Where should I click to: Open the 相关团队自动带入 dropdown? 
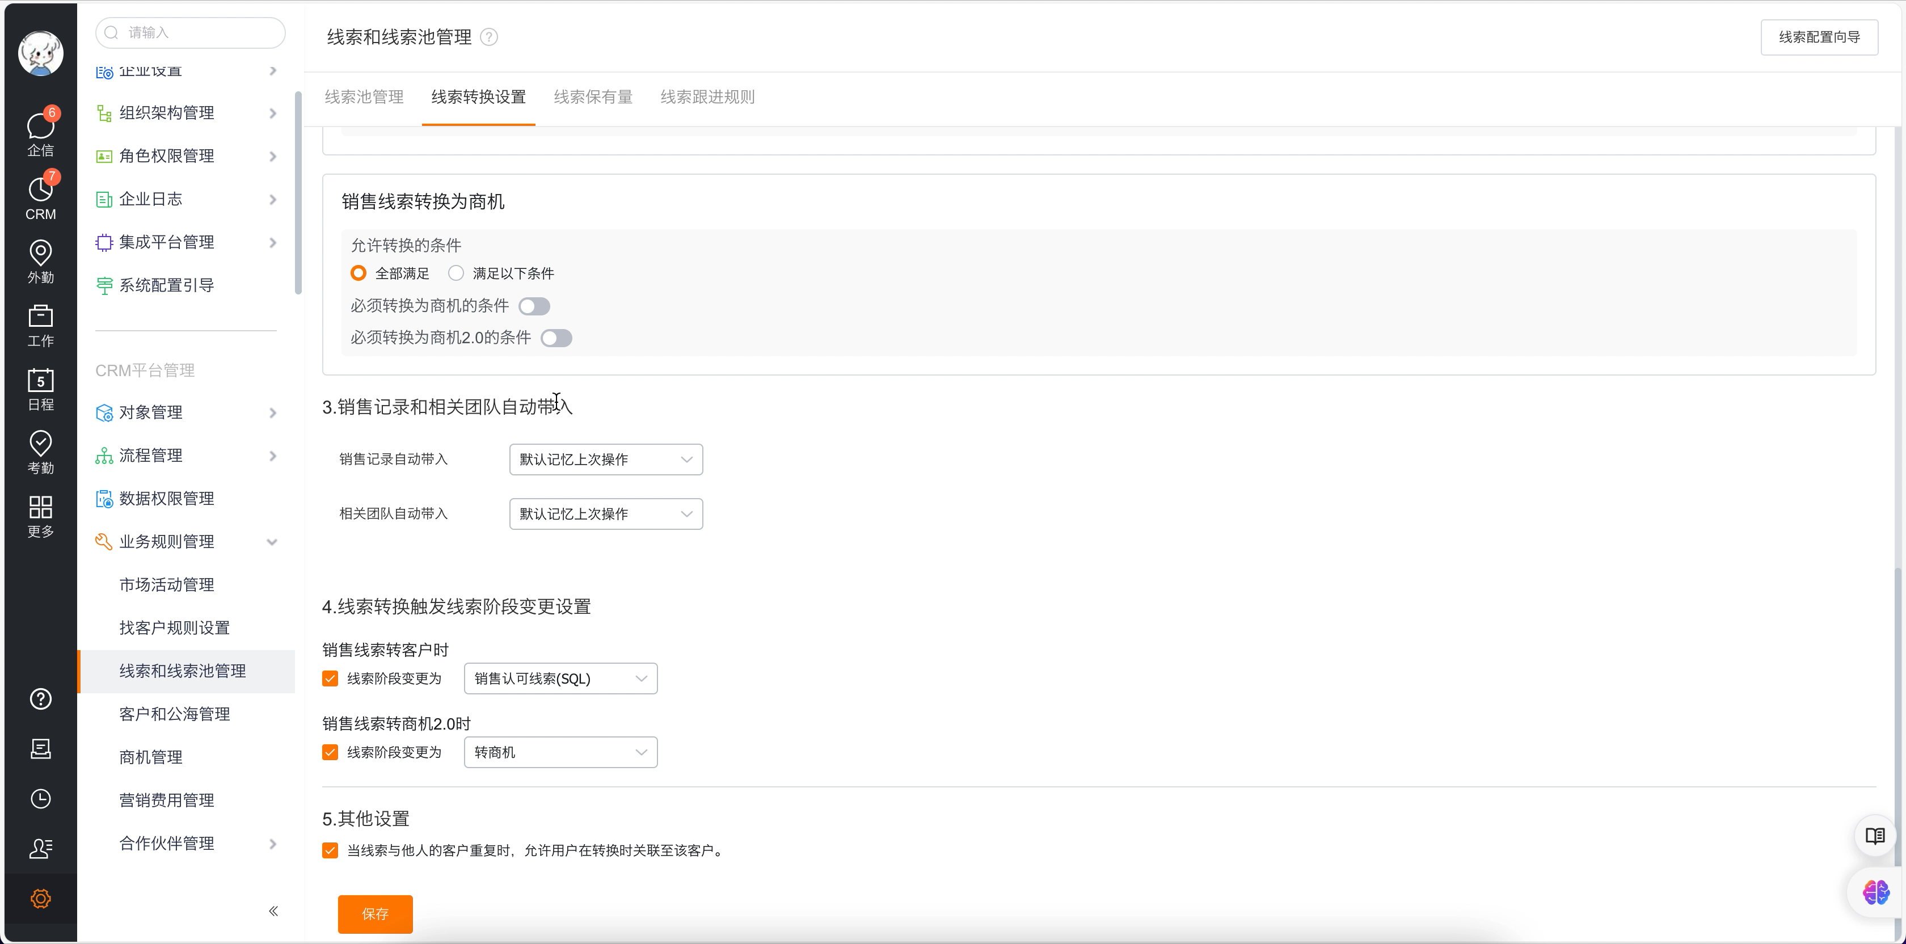click(x=606, y=513)
